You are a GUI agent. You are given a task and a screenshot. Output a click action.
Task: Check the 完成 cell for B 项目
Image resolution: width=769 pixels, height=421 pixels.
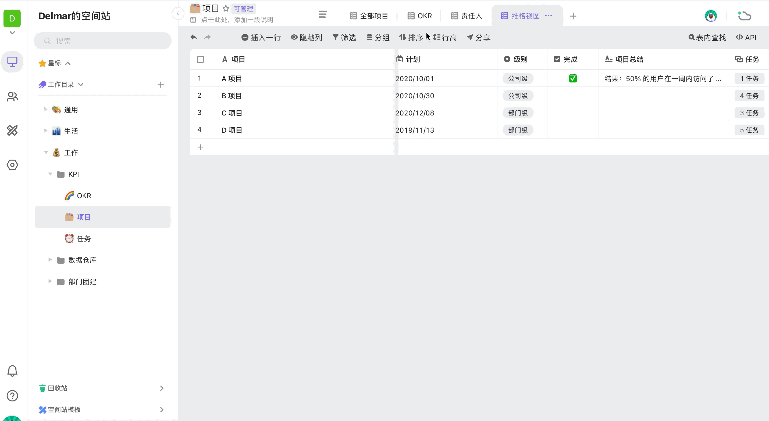pyautogui.click(x=572, y=96)
